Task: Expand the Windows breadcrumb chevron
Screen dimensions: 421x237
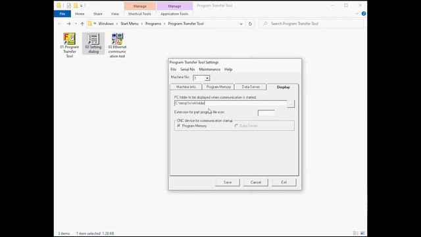Action: pos(117,24)
